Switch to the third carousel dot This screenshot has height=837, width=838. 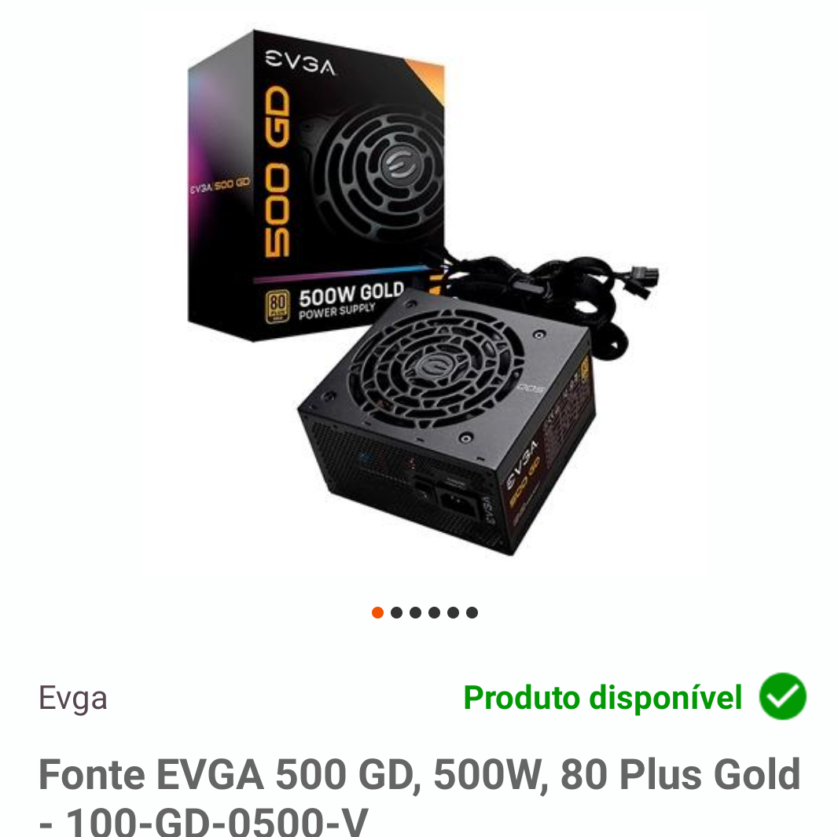point(415,612)
